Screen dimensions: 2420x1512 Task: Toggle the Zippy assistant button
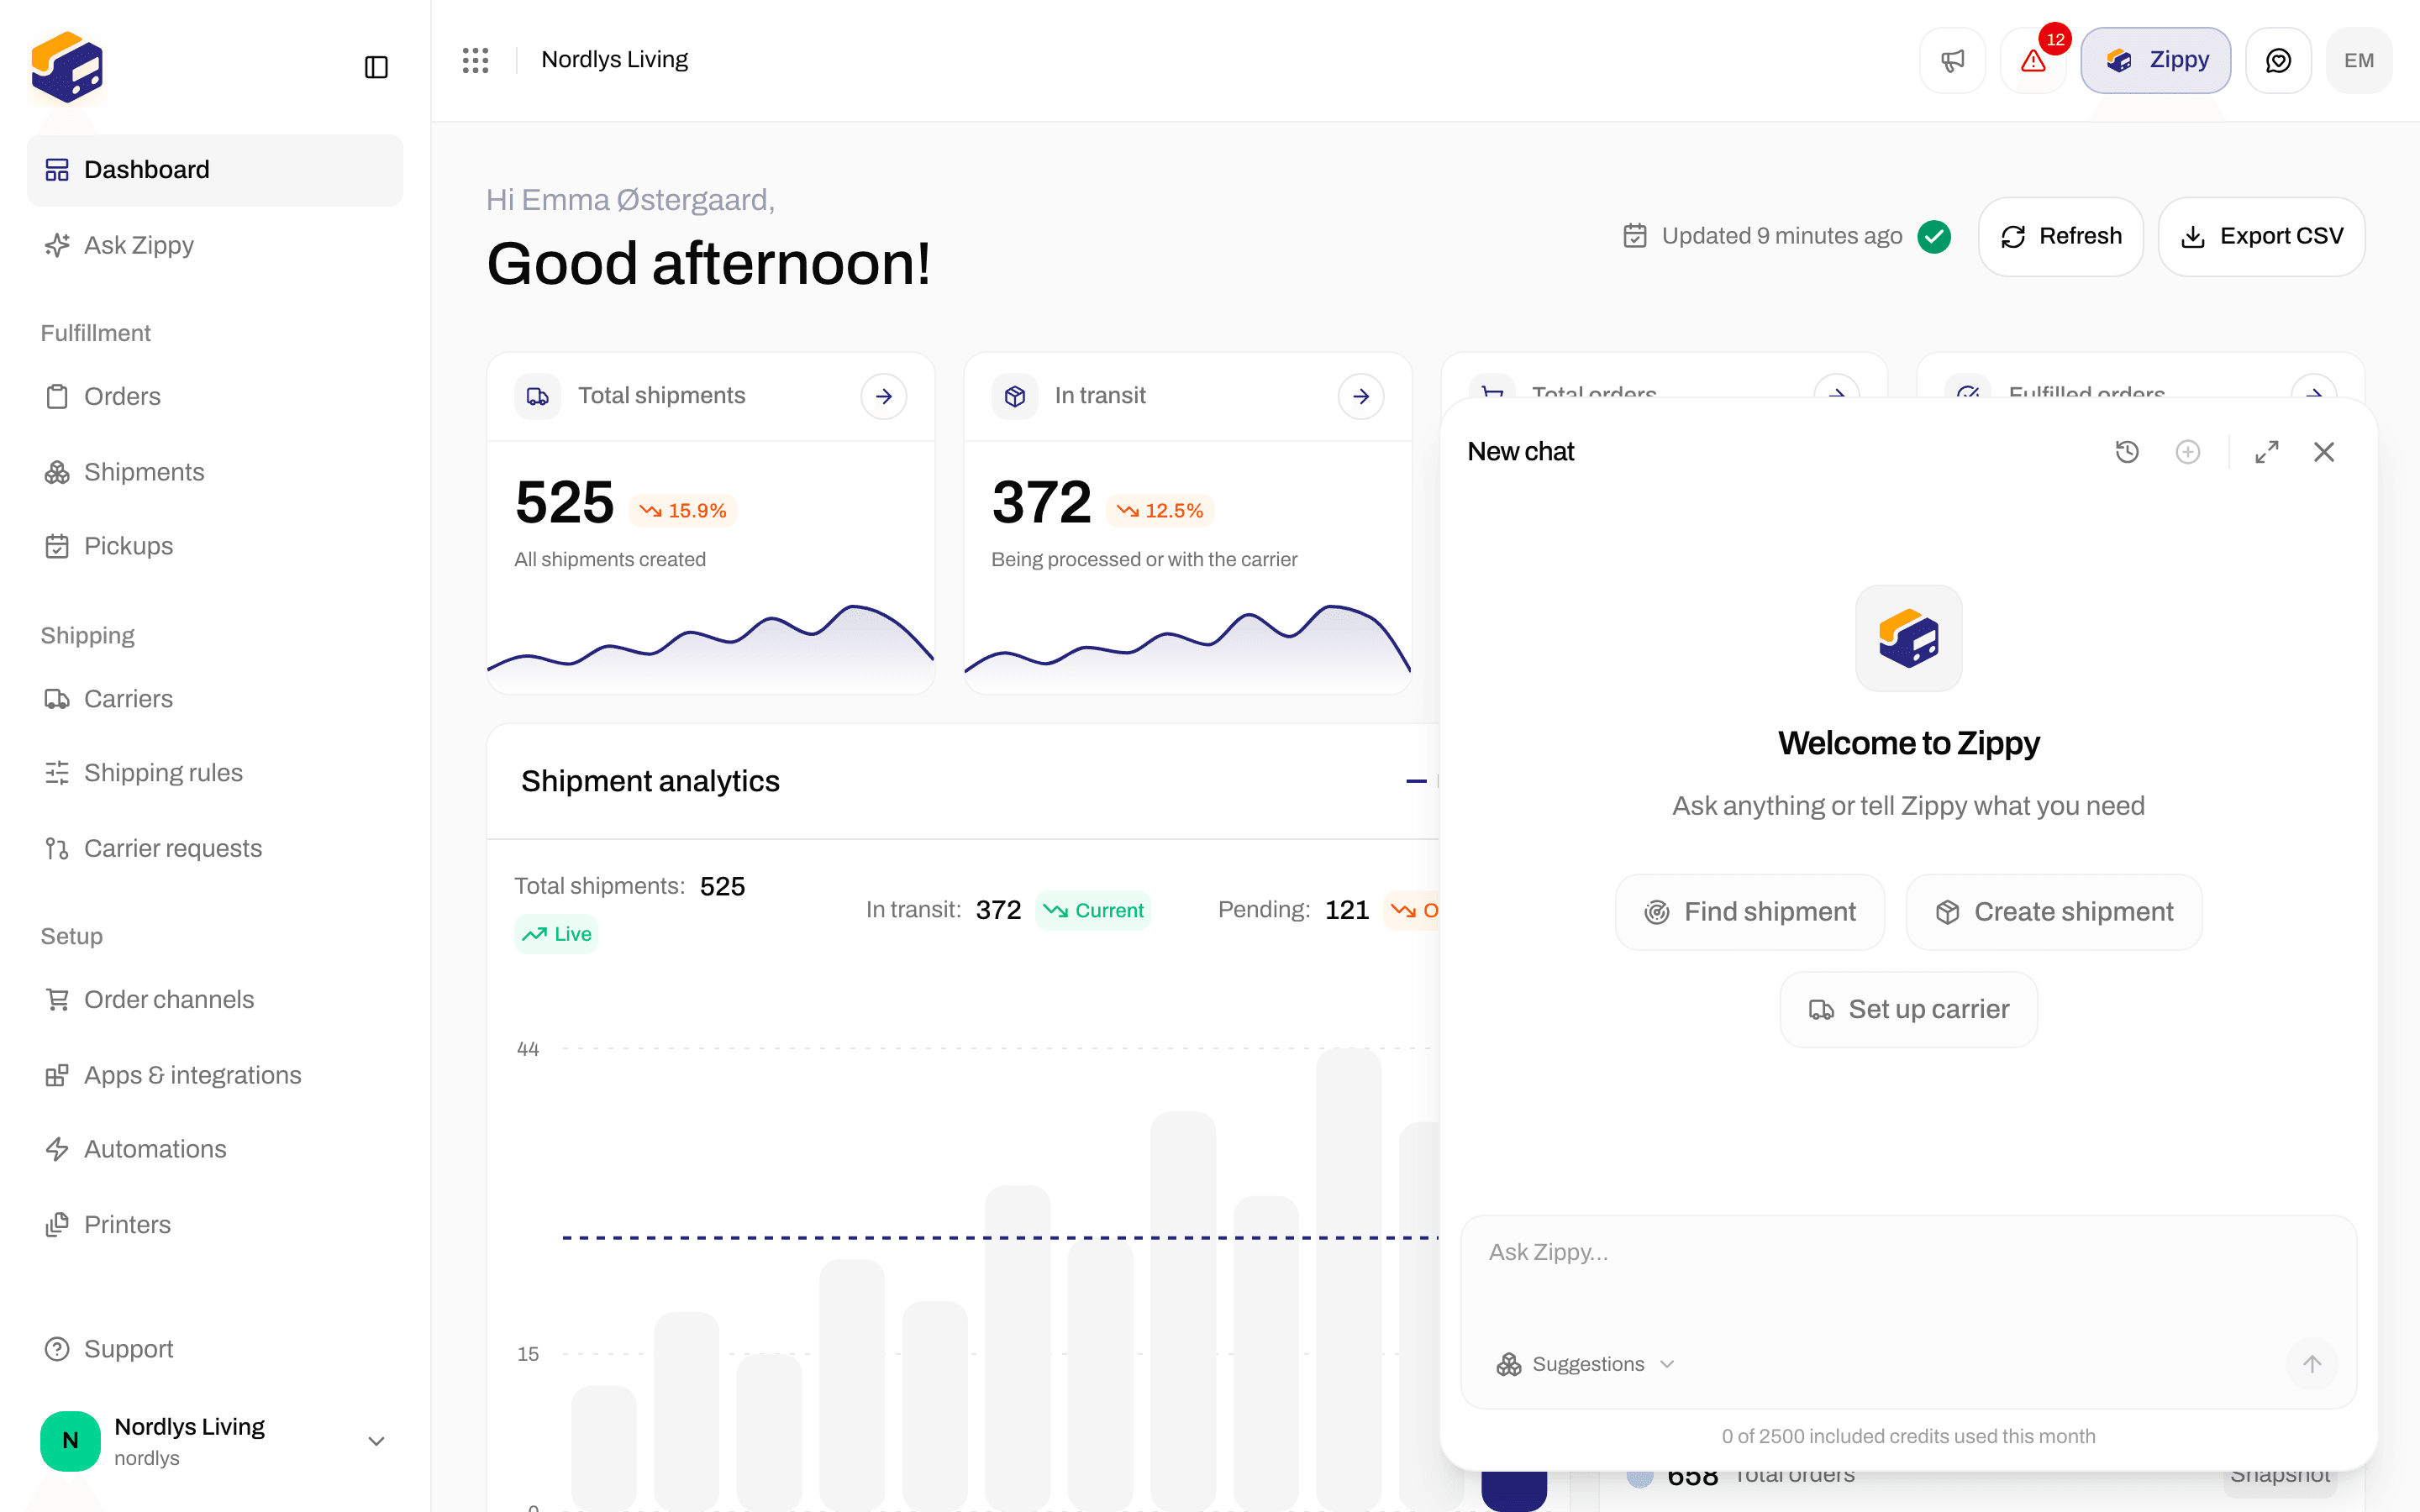point(2156,60)
